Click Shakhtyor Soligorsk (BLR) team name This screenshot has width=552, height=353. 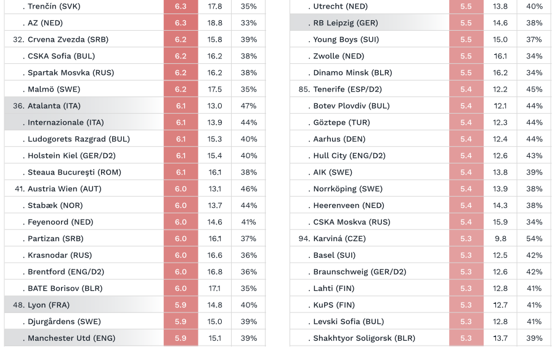click(x=364, y=338)
